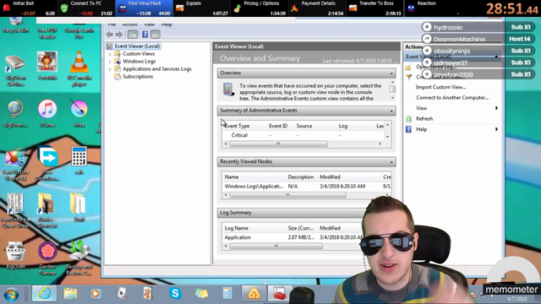Open the Help menu in menu bar
541x304 pixels.
coord(167,24)
